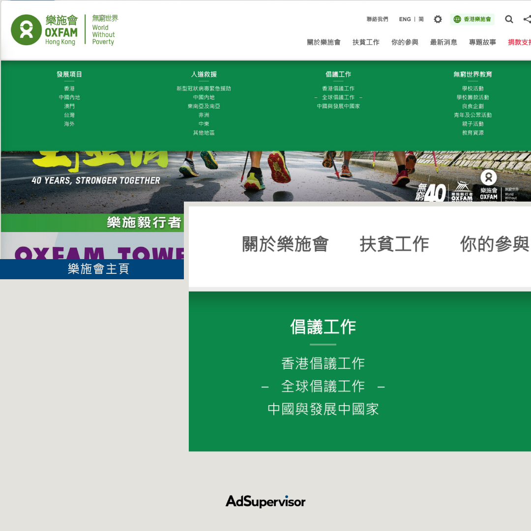Select 中東 under 人道救援
531x531 pixels.
(x=204, y=124)
